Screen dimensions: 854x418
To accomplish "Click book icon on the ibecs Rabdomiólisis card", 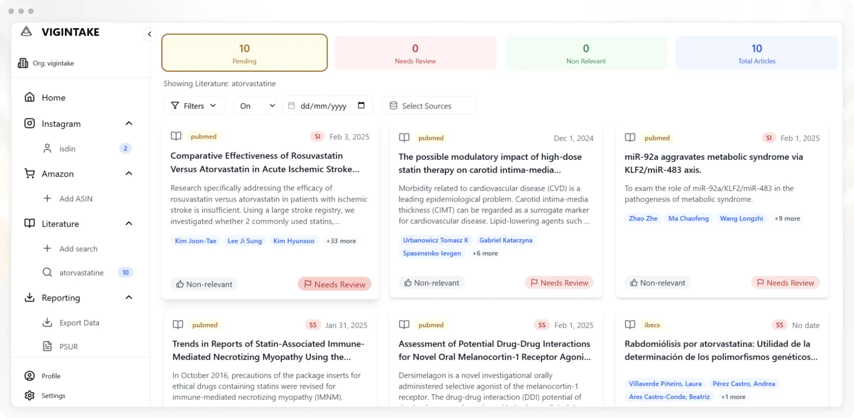I will [x=630, y=325].
